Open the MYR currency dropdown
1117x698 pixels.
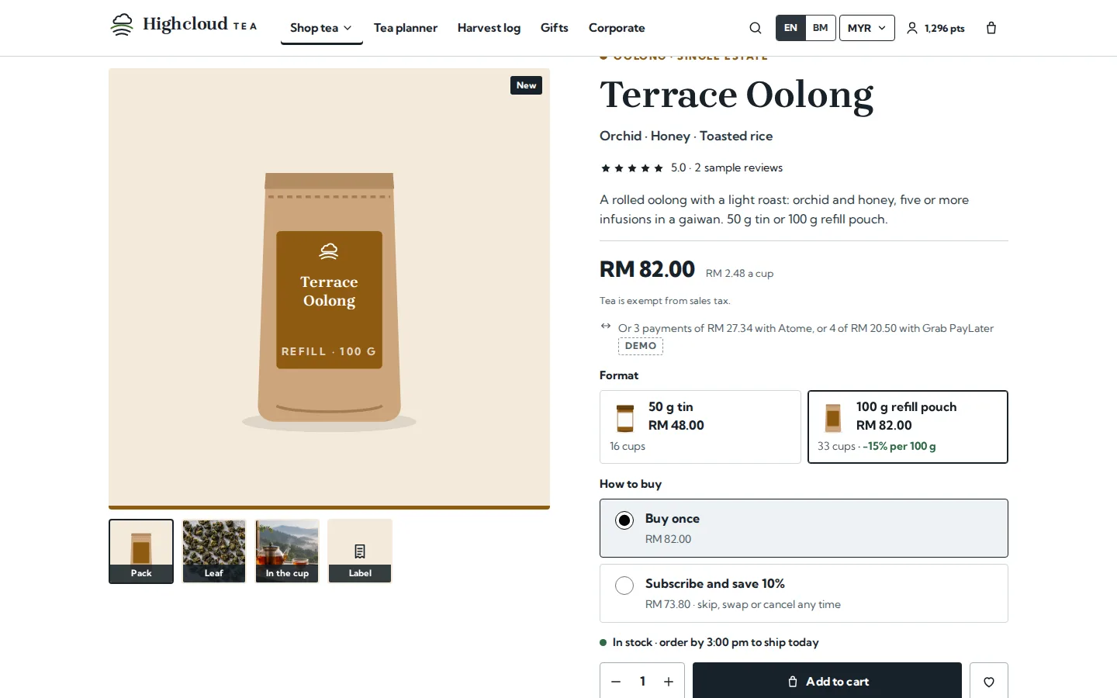[867, 28]
